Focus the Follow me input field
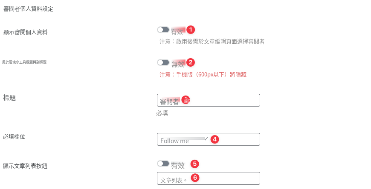371x189 pixels. coord(209,139)
